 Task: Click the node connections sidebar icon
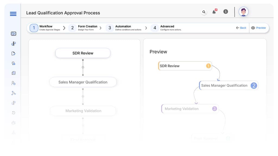[13, 93]
